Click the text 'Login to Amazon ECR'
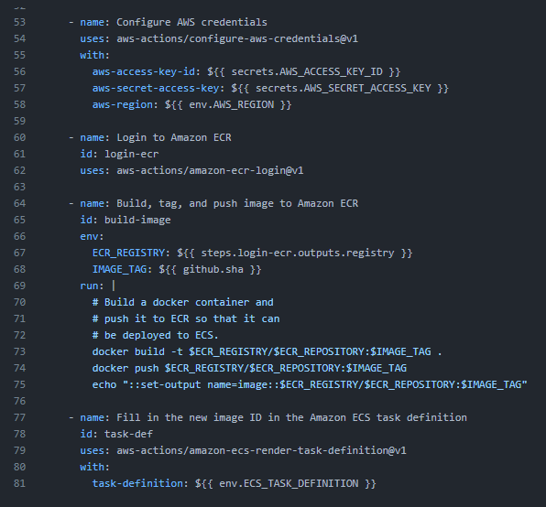Screen dimensions: 546x507 pyautogui.click(x=174, y=137)
